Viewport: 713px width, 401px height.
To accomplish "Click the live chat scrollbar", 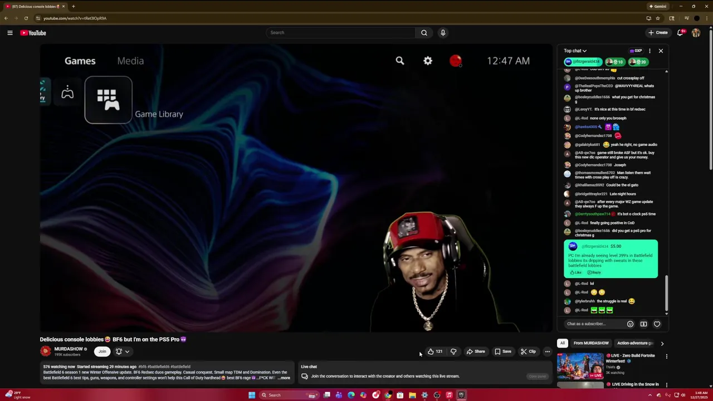I will (x=666, y=294).
